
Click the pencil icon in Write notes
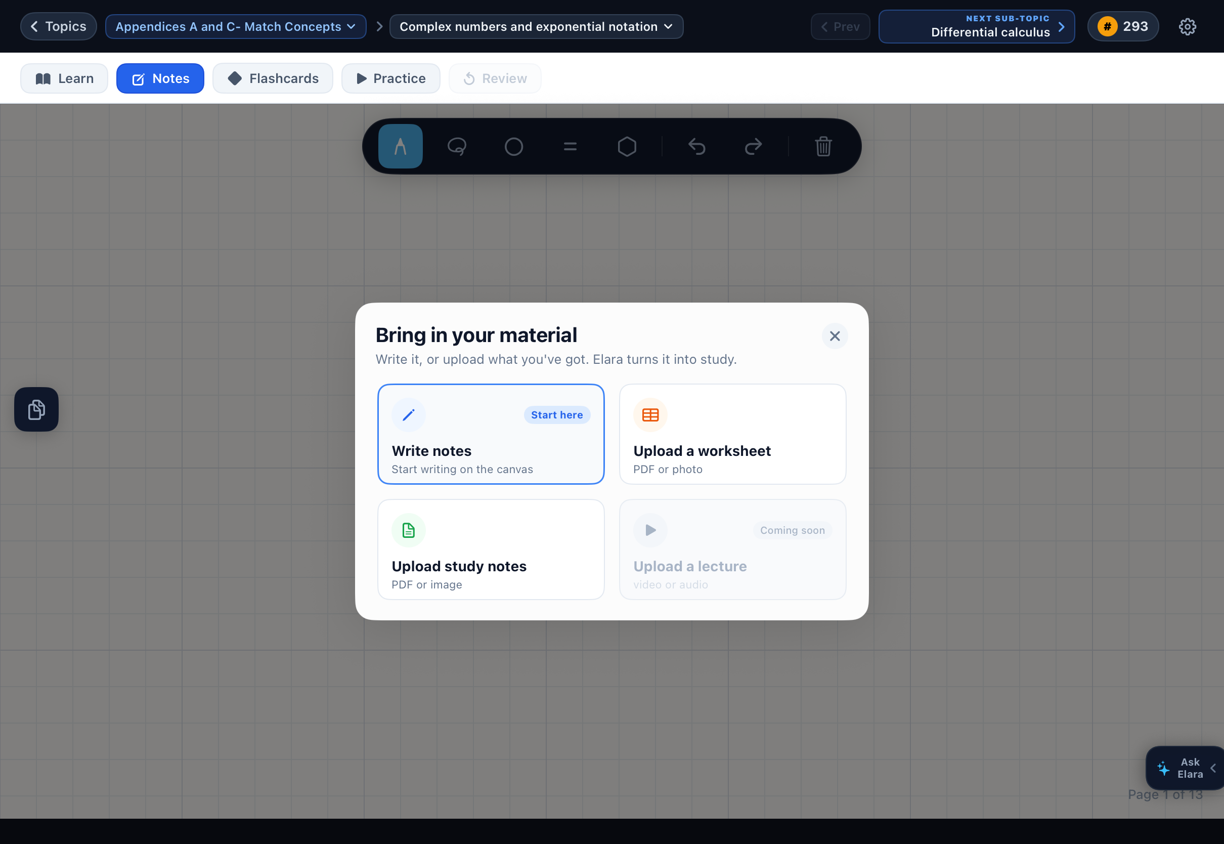pos(409,415)
